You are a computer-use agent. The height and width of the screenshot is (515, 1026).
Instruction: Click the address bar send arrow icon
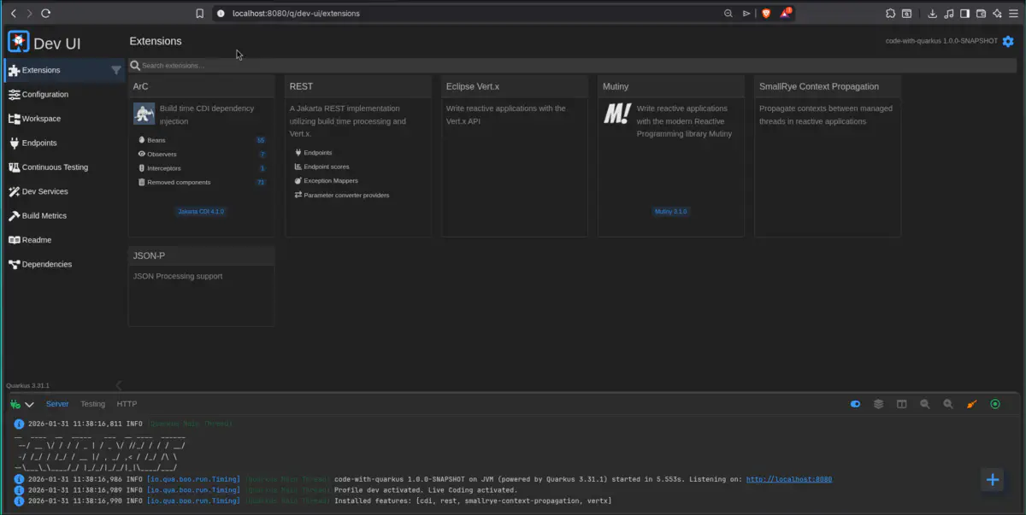pyautogui.click(x=746, y=14)
